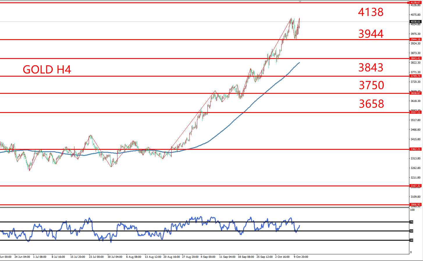This screenshot has width=423, height=261.
Task: Click the 4138.67 price tag on axis
Action: click(415, 3)
